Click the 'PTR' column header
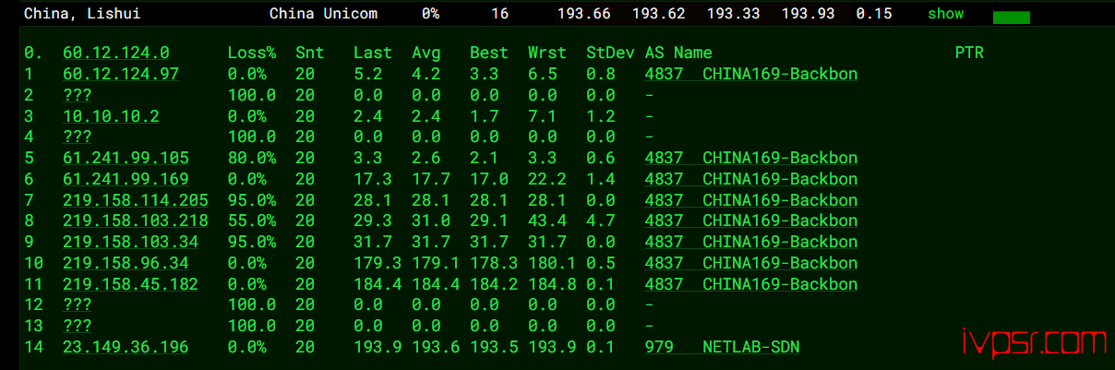The height and width of the screenshot is (370, 1115). click(969, 53)
